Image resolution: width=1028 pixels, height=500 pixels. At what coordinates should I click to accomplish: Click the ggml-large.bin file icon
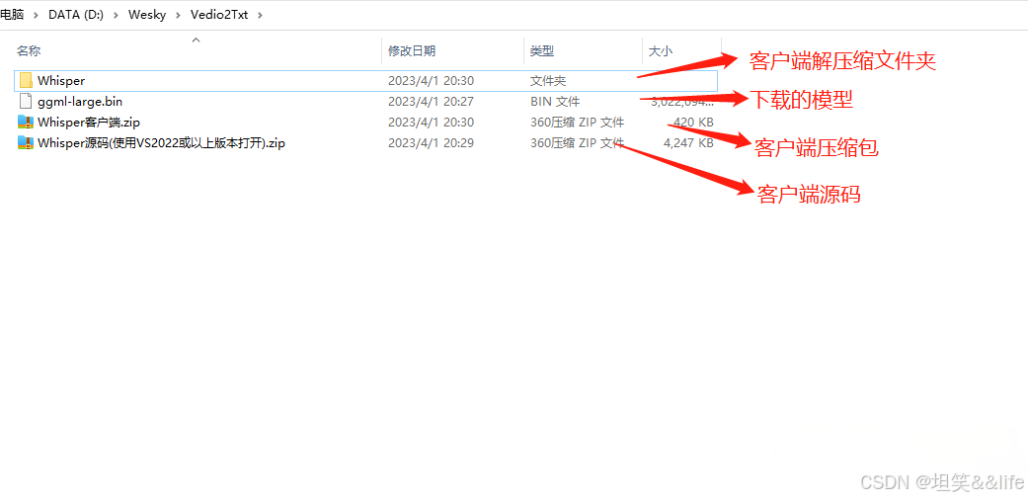tap(26, 101)
